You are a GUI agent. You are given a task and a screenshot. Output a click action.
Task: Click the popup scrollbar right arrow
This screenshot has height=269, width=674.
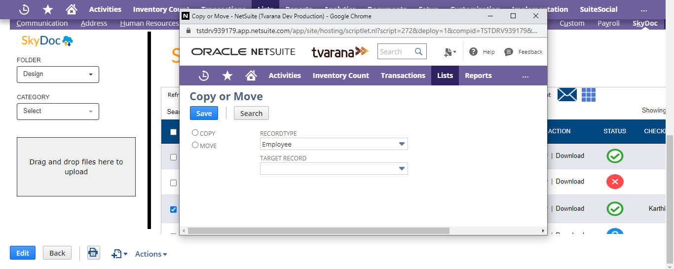pyautogui.click(x=543, y=231)
